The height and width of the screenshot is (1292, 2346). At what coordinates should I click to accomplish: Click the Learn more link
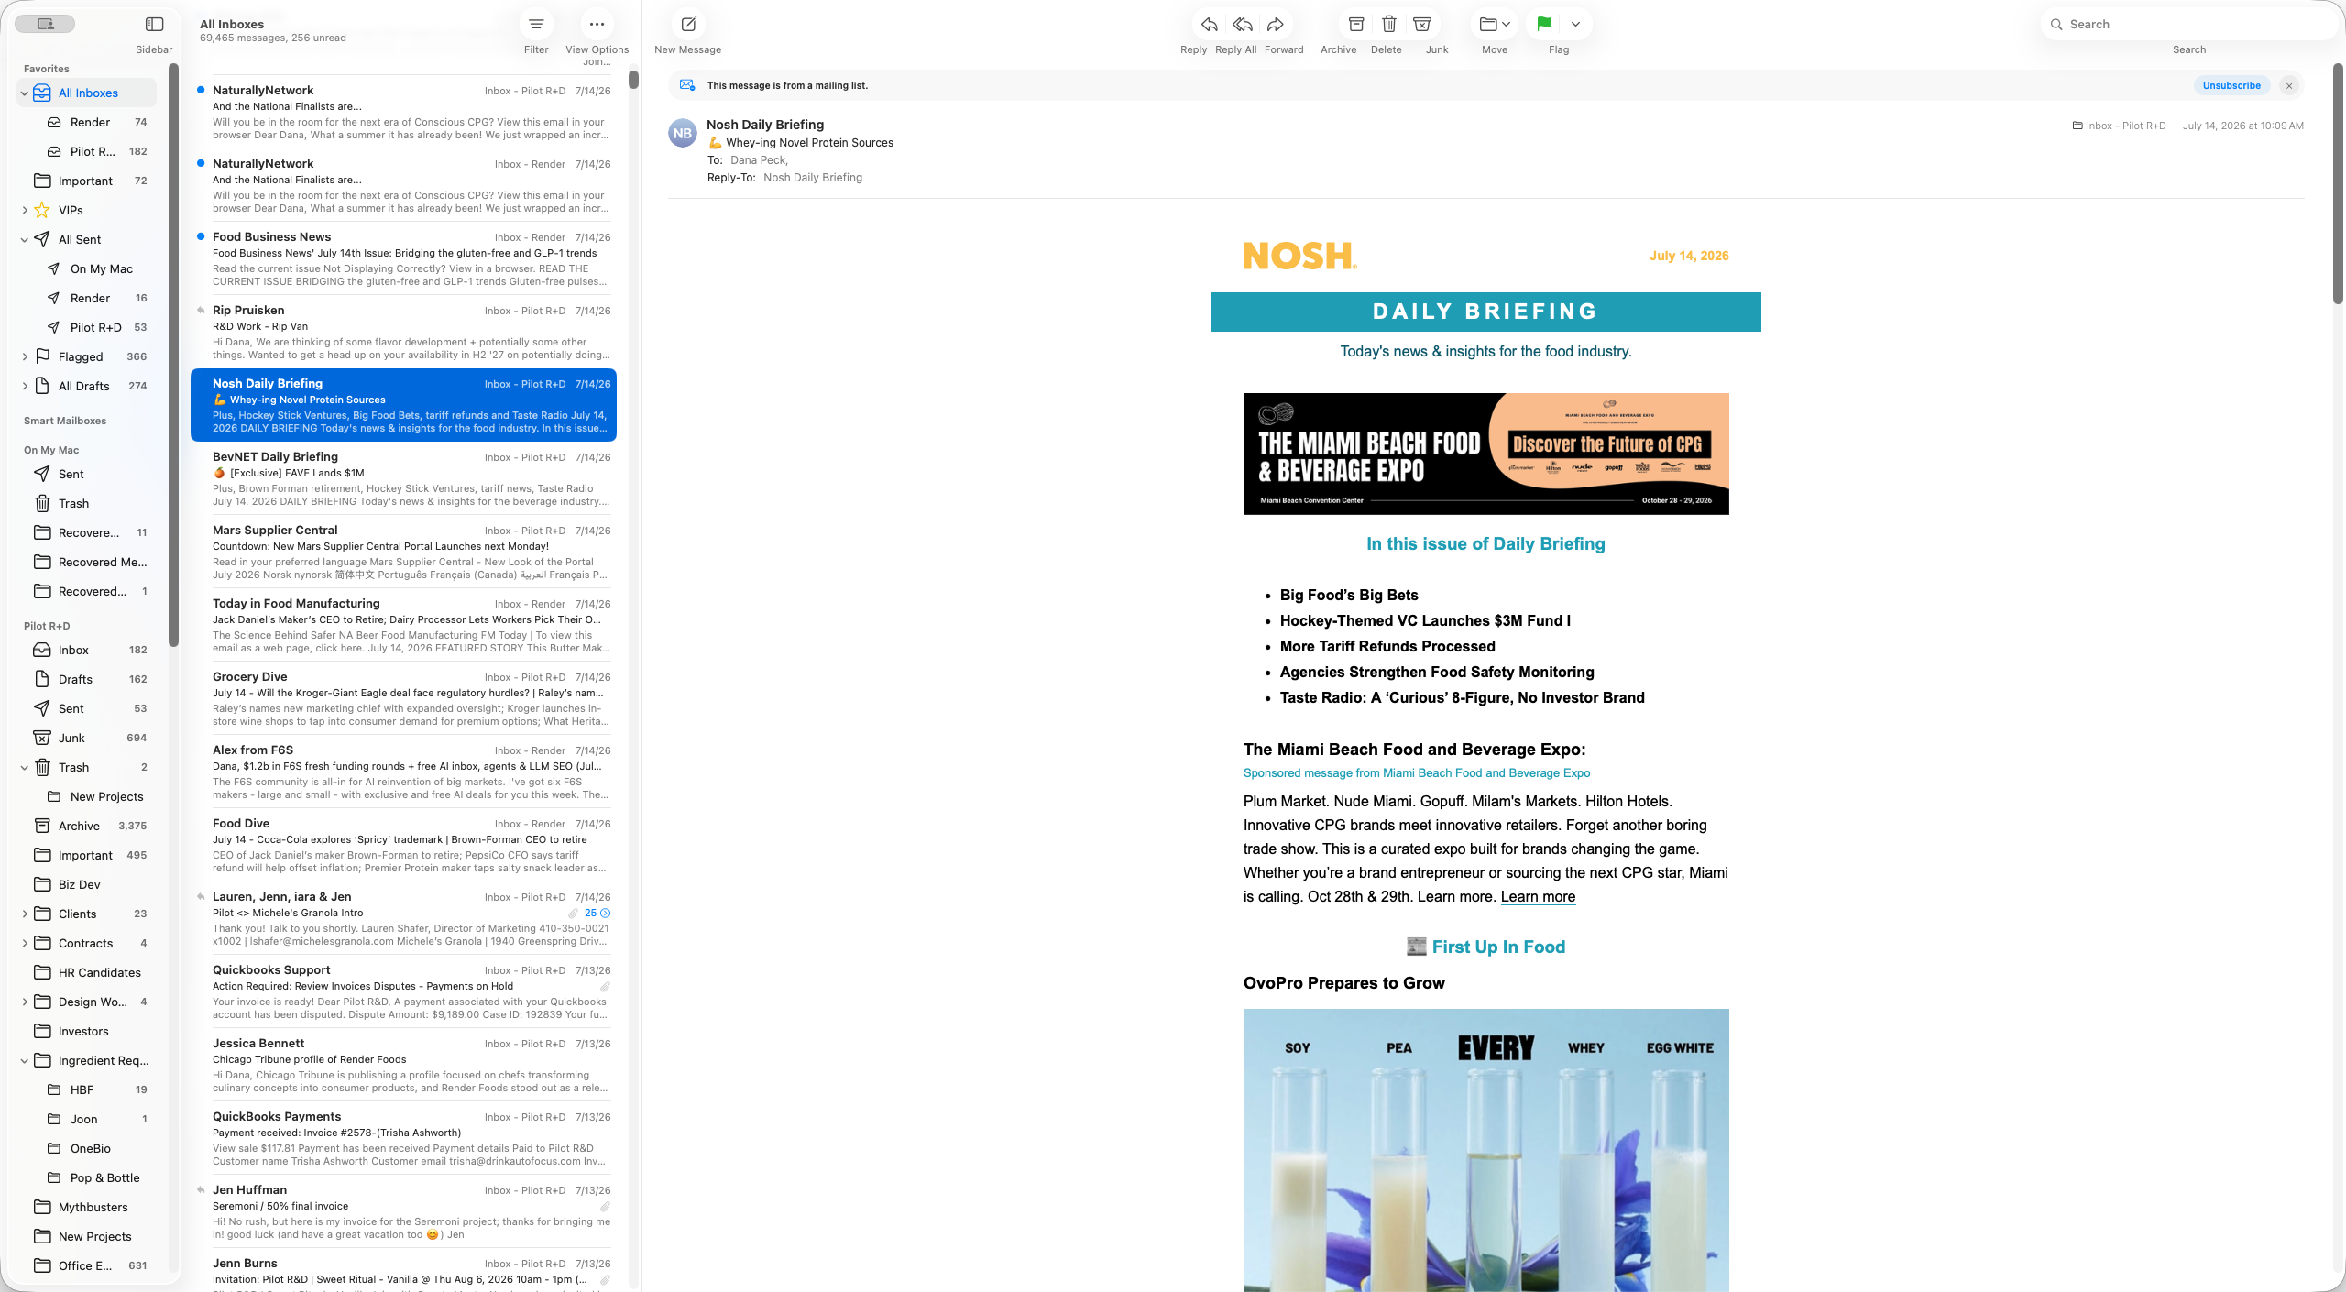click(1538, 896)
